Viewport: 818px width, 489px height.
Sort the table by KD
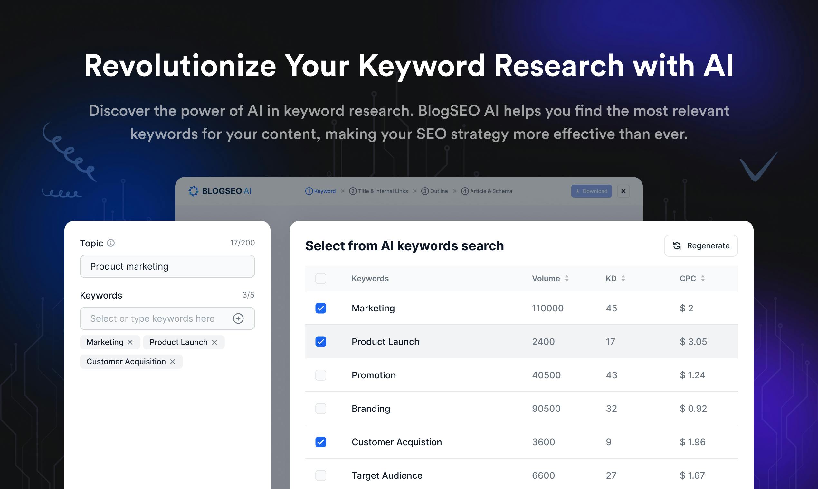(623, 278)
